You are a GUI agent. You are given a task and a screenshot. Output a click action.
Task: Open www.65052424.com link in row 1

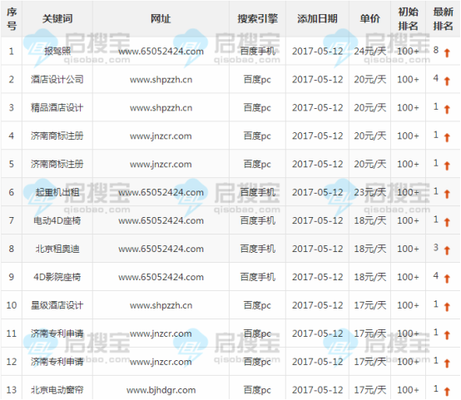click(x=161, y=52)
